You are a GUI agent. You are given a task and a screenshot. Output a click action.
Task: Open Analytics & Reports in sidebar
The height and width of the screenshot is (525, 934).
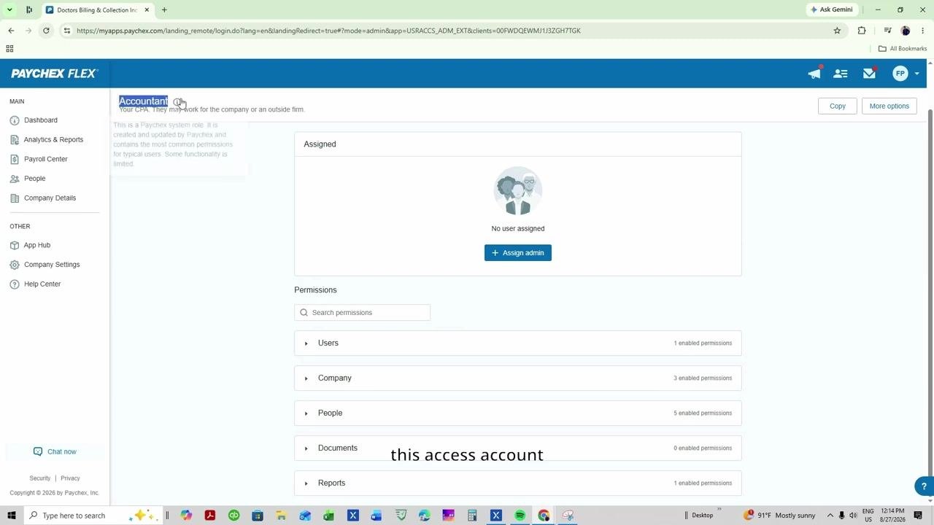(x=55, y=140)
